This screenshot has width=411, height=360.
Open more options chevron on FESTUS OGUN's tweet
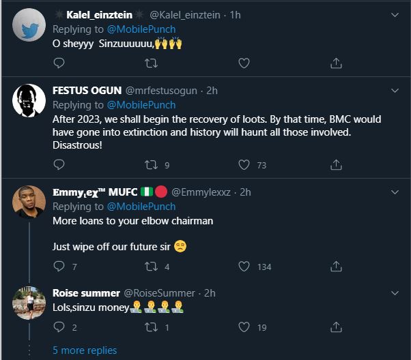[394, 91]
